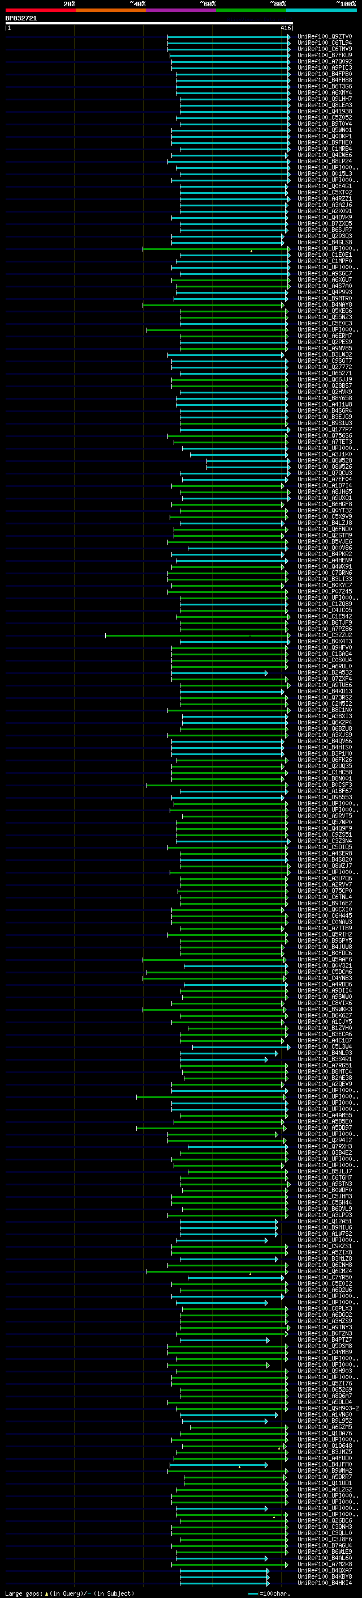
Task: Select label UniRef100_Q8W526
Action: click(x=324, y=467)
